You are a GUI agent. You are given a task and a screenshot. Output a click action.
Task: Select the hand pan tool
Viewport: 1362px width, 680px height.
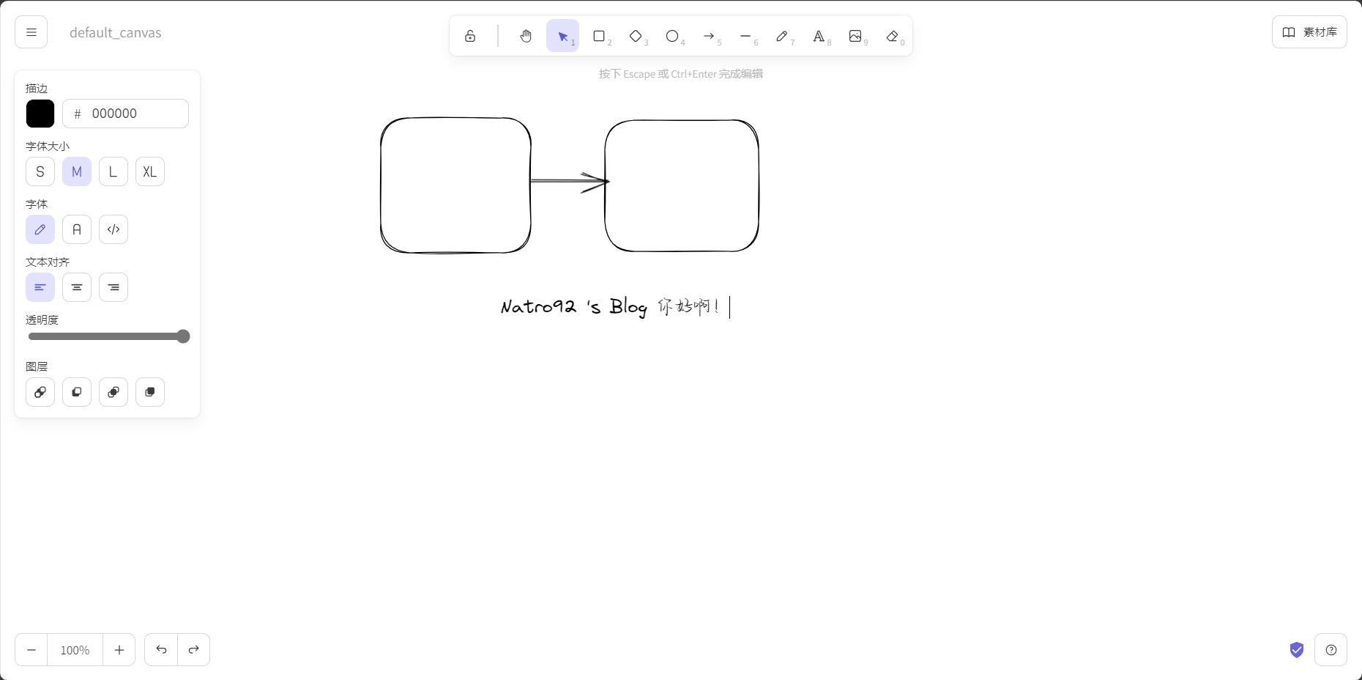[x=526, y=36]
